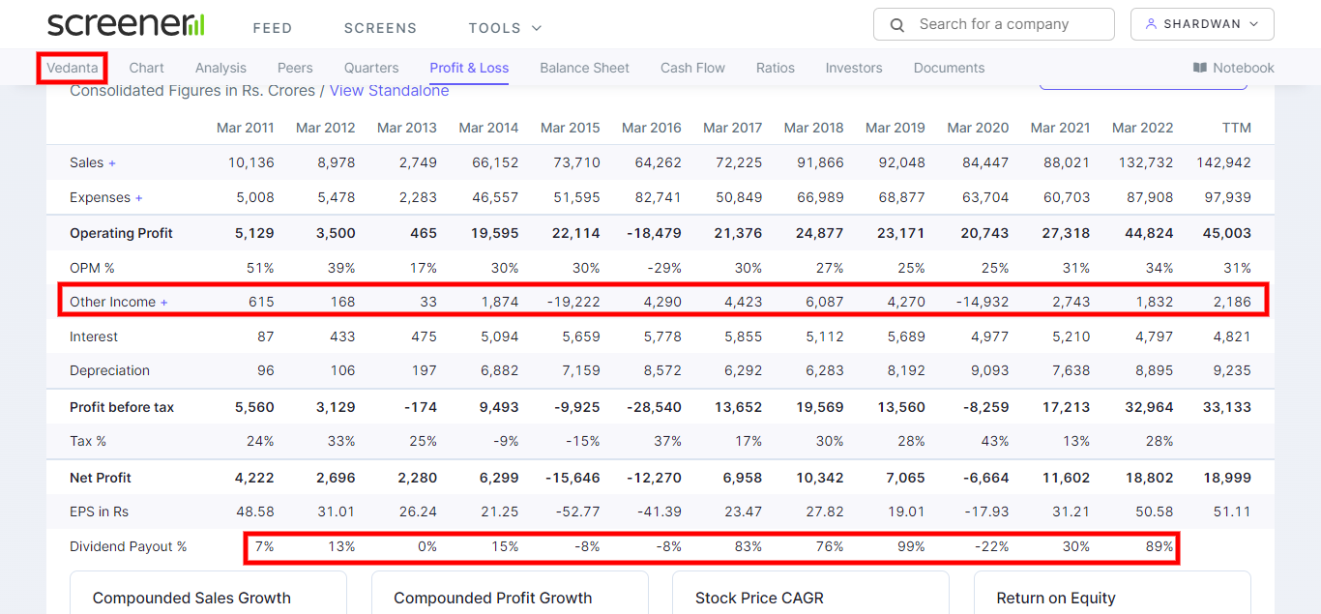Open the TOOLS dropdown menu
The height and width of the screenshot is (614, 1321).
click(x=503, y=28)
